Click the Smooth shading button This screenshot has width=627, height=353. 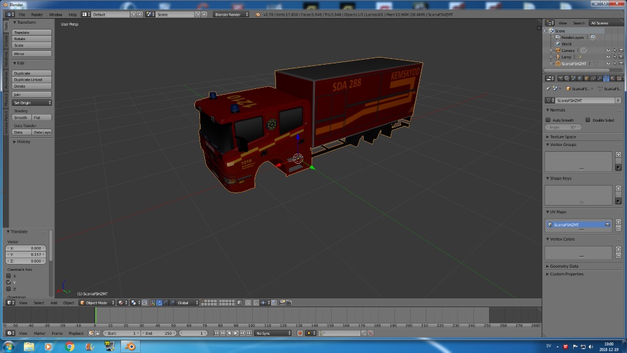click(x=21, y=117)
